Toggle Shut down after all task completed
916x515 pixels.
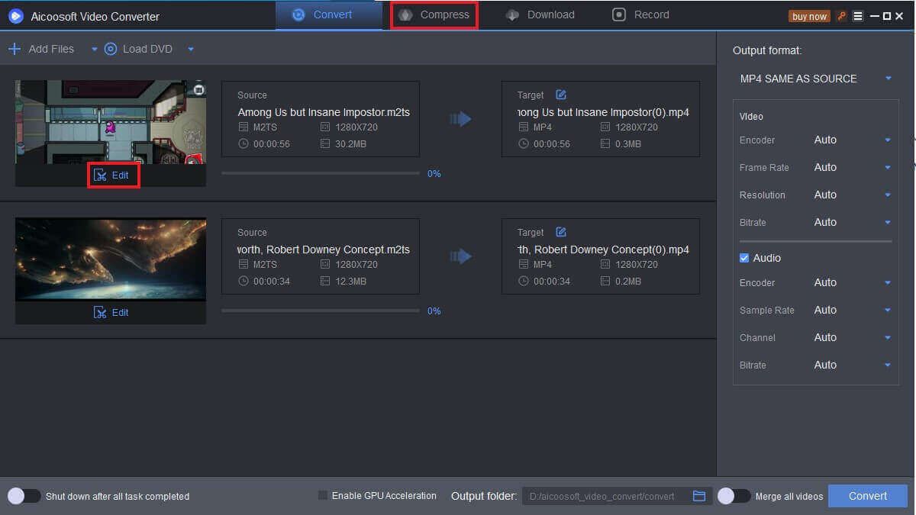click(x=24, y=496)
